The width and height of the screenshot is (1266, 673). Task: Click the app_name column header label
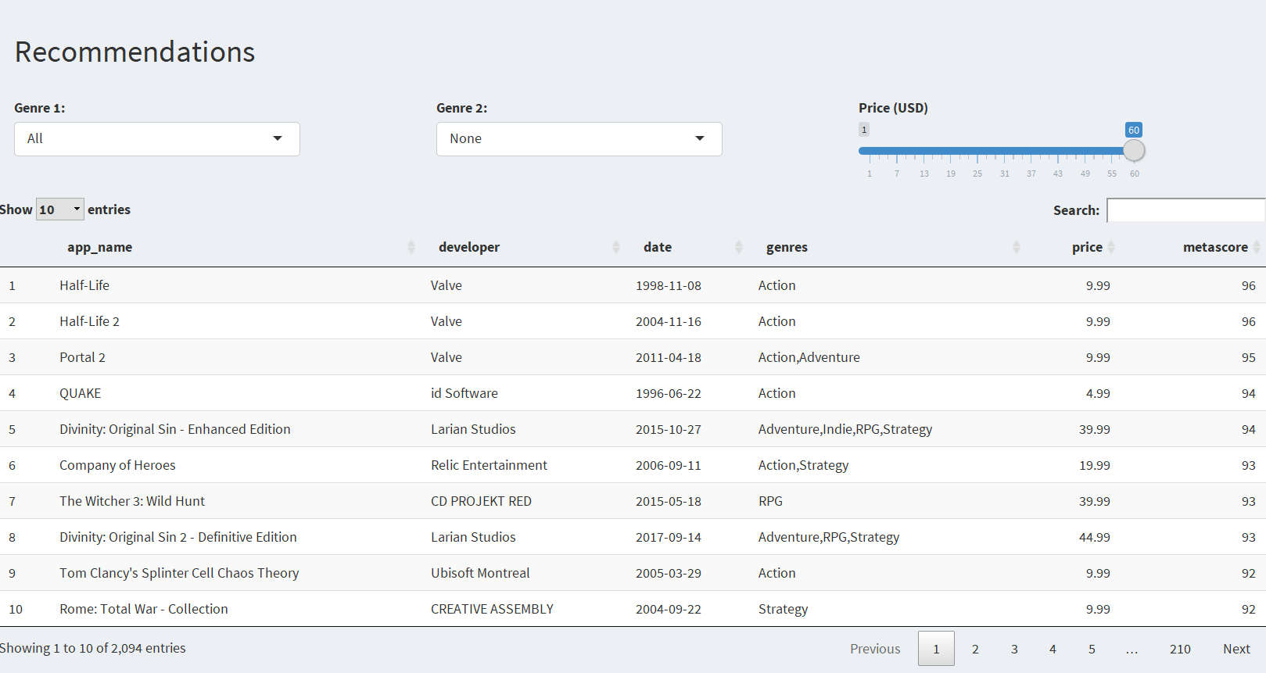[99, 247]
